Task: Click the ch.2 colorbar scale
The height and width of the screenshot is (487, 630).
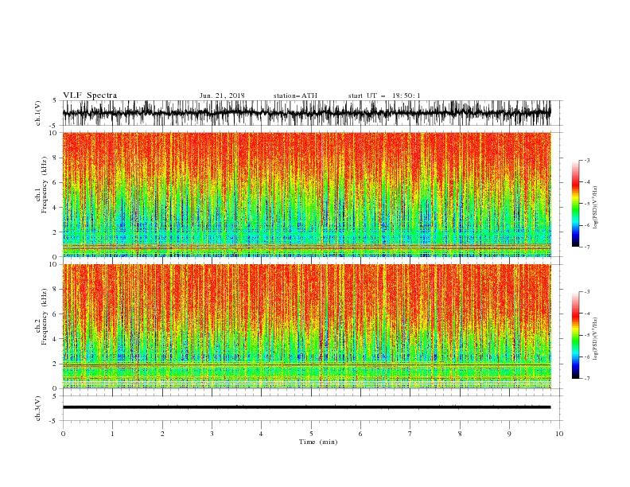Action: (x=575, y=335)
